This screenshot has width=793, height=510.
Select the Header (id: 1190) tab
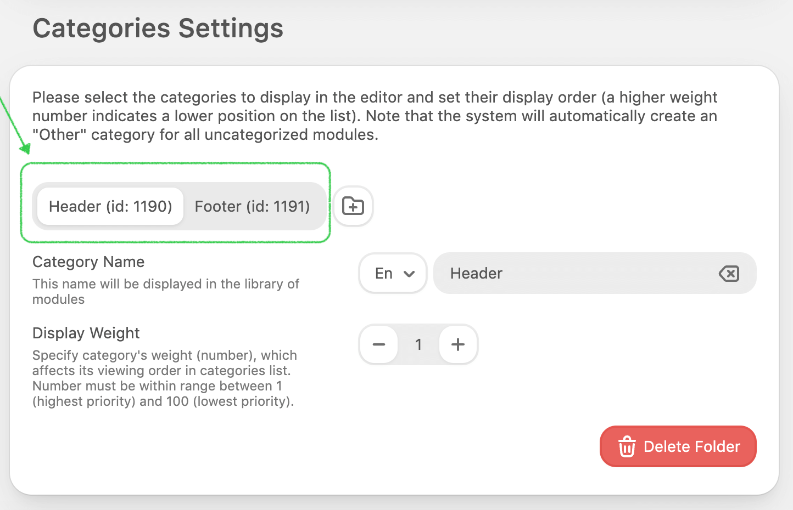110,206
